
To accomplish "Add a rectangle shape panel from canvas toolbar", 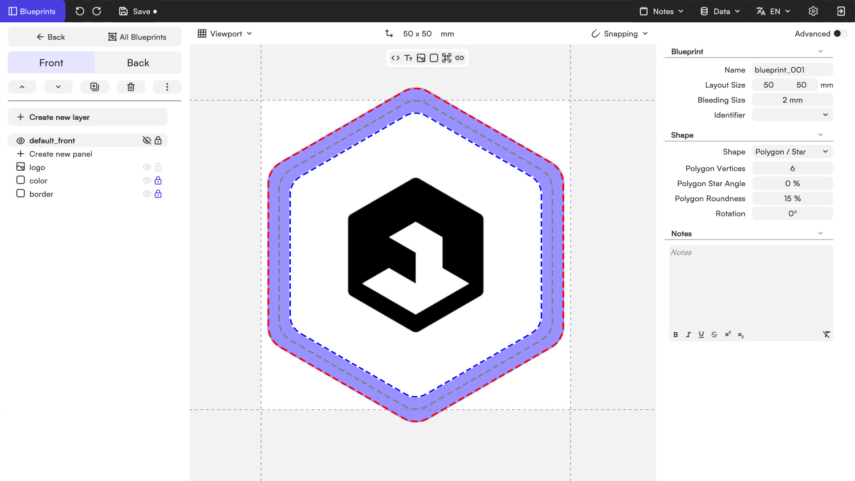I will point(434,58).
